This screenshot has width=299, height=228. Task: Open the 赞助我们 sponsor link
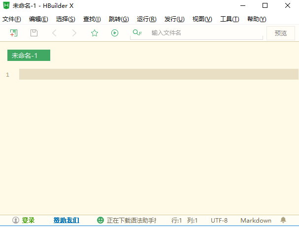click(x=66, y=220)
